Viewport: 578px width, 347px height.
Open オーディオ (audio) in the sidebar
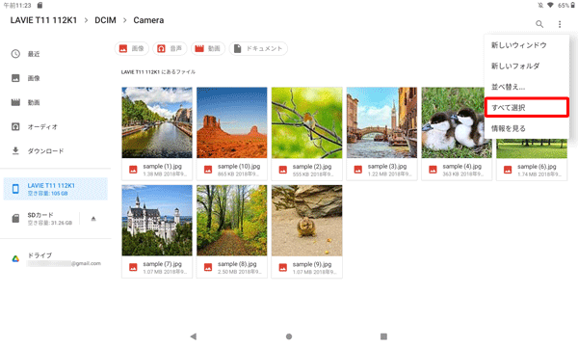coord(55,127)
